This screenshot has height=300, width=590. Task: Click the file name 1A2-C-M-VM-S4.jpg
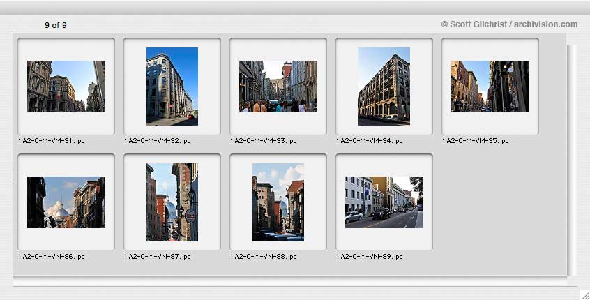(x=370, y=141)
